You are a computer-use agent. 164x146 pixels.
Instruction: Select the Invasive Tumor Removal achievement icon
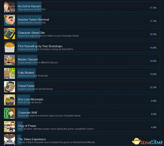coord(9,20)
